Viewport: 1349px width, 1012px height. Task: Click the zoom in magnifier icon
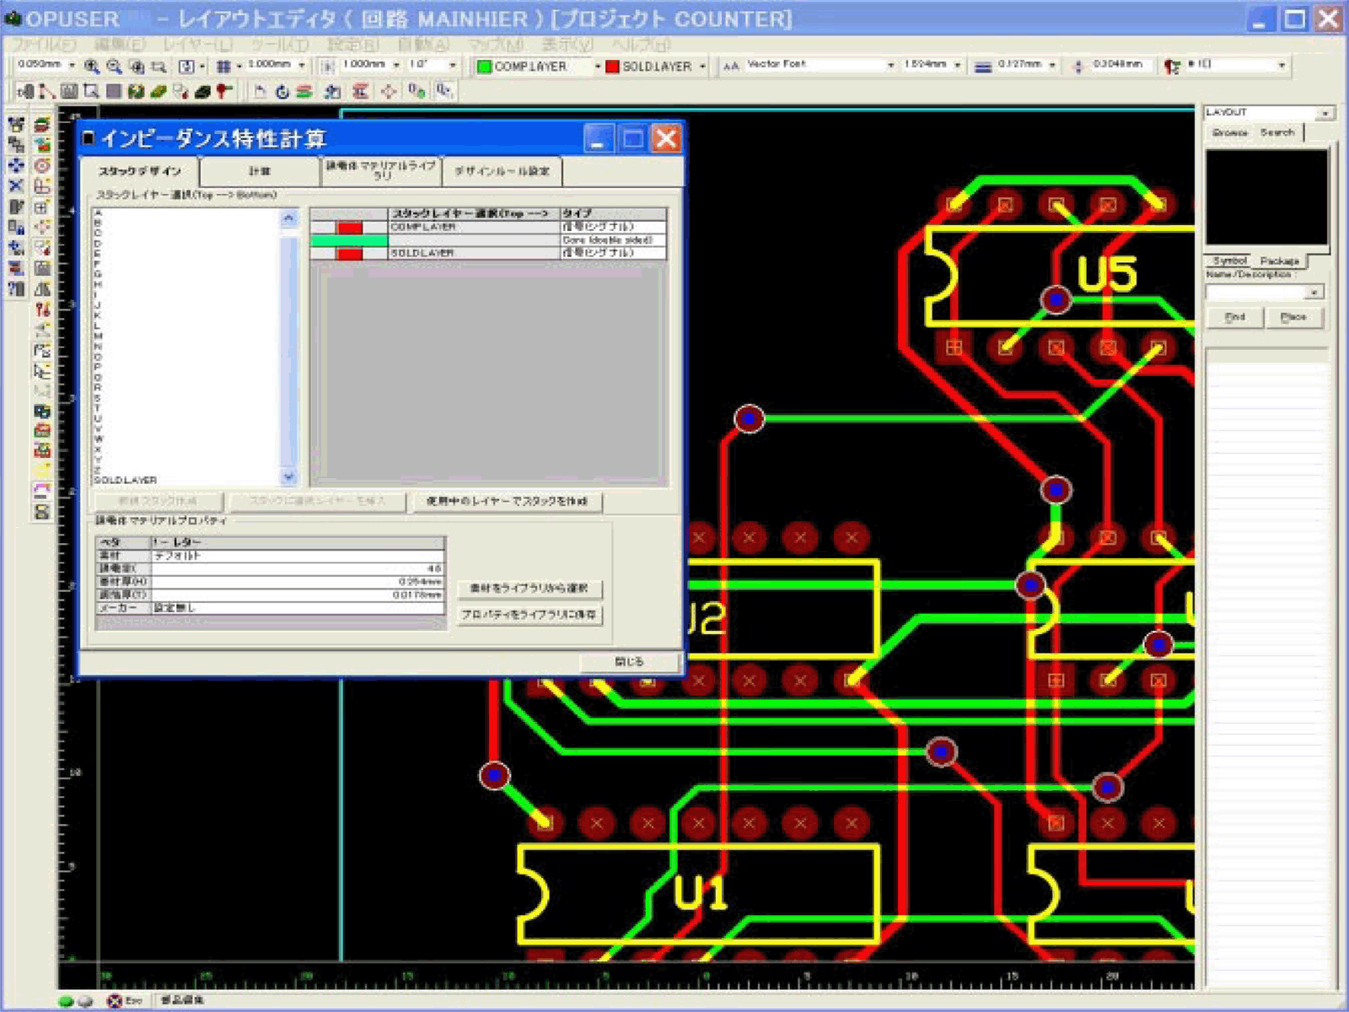coord(92,66)
